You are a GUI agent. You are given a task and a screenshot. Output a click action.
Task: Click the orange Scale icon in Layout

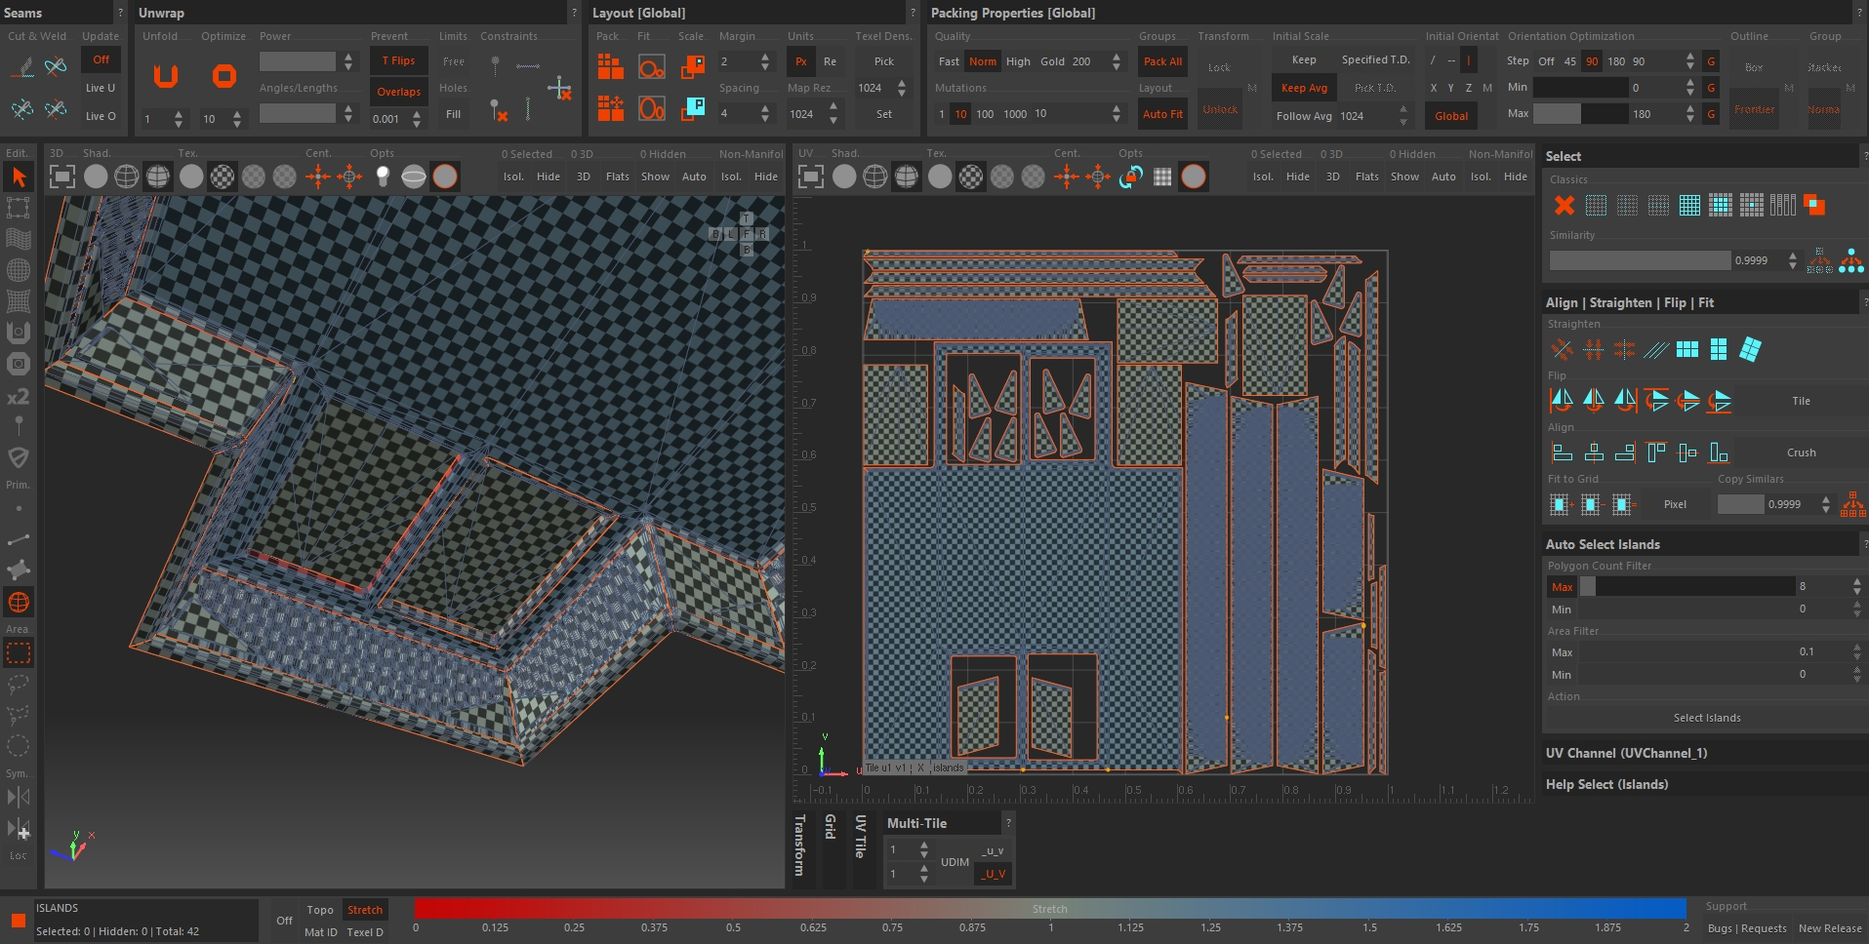click(693, 66)
